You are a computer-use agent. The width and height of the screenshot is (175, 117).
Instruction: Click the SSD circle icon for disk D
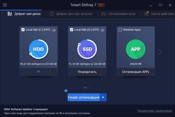87,49
